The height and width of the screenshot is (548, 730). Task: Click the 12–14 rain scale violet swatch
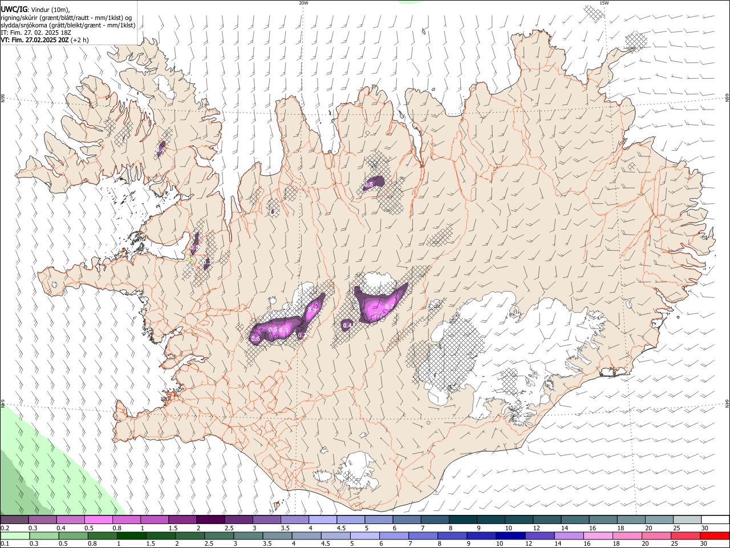540,535
